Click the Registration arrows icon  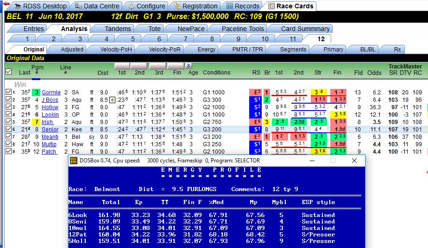pyautogui.click(x=177, y=6)
